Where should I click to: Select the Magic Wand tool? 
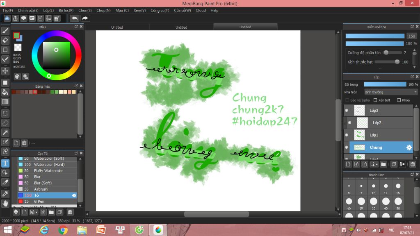[x=5, y=132]
